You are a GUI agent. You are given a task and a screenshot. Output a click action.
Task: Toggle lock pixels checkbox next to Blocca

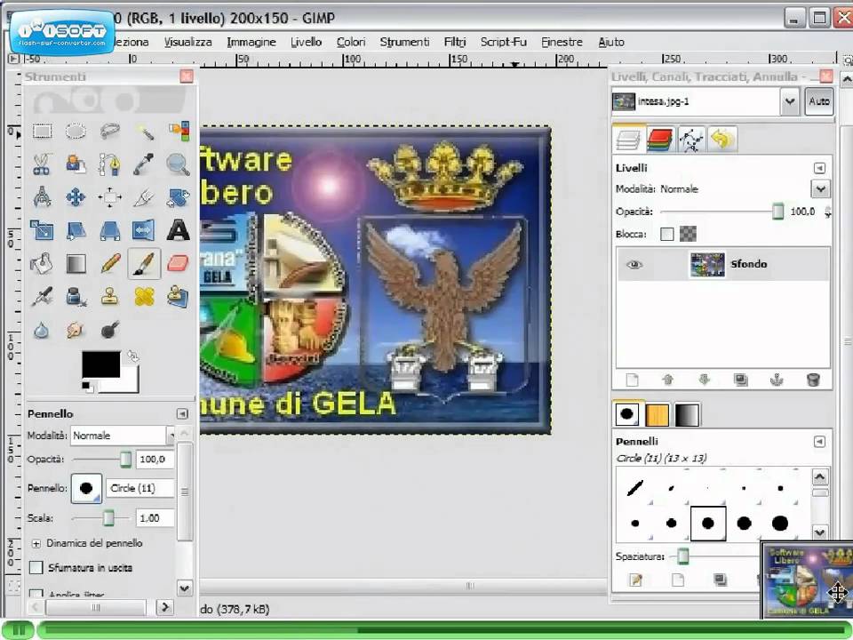click(x=667, y=234)
